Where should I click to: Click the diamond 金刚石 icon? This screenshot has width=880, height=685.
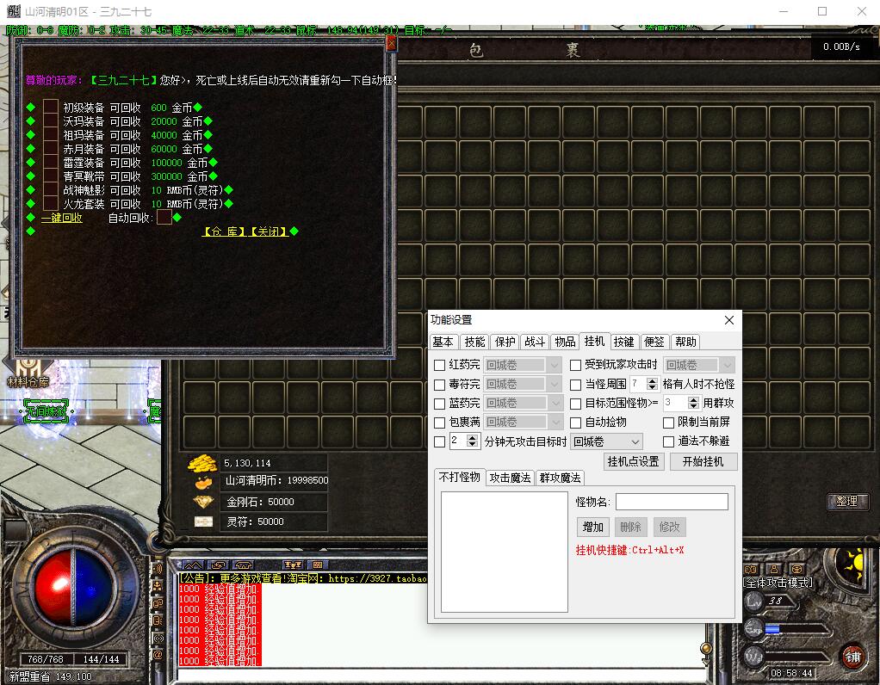tap(204, 502)
